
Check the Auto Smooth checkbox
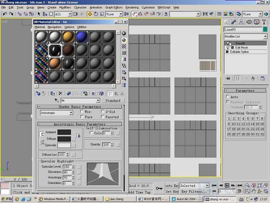point(228,97)
